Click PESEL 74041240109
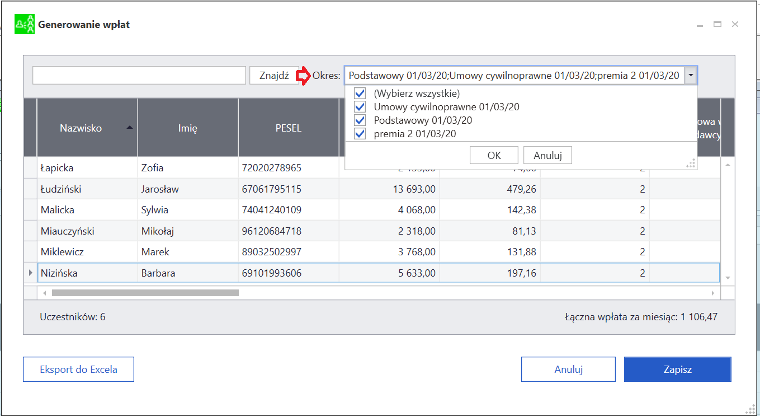The height and width of the screenshot is (416, 760). 272,210
